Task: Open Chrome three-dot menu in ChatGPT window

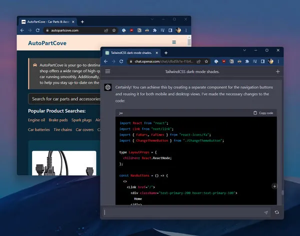Action: coord(278,61)
